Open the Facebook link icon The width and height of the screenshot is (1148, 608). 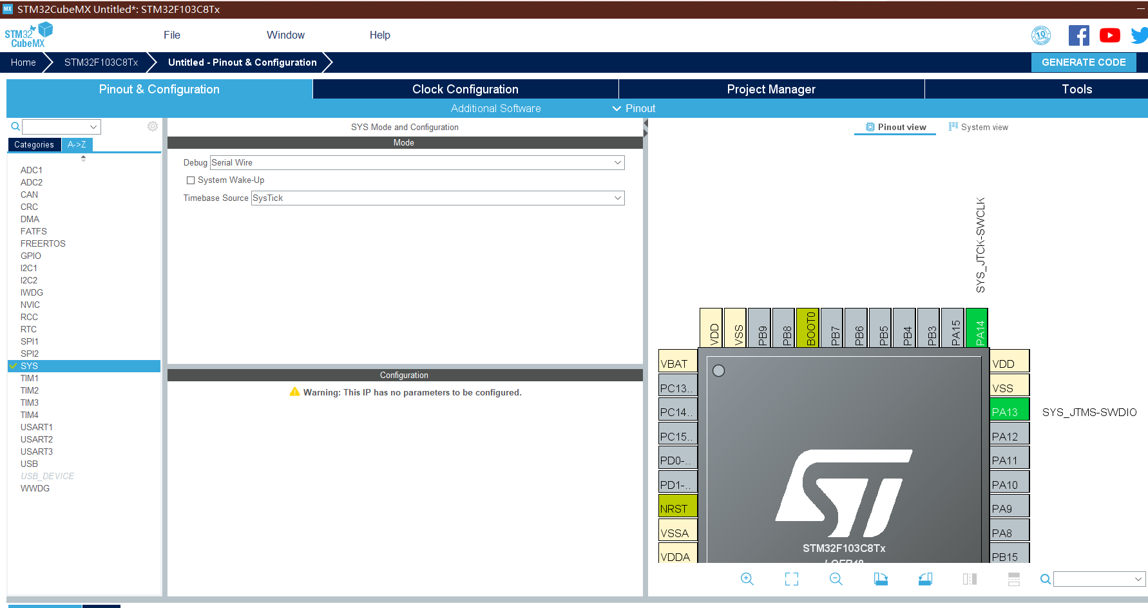tap(1079, 35)
